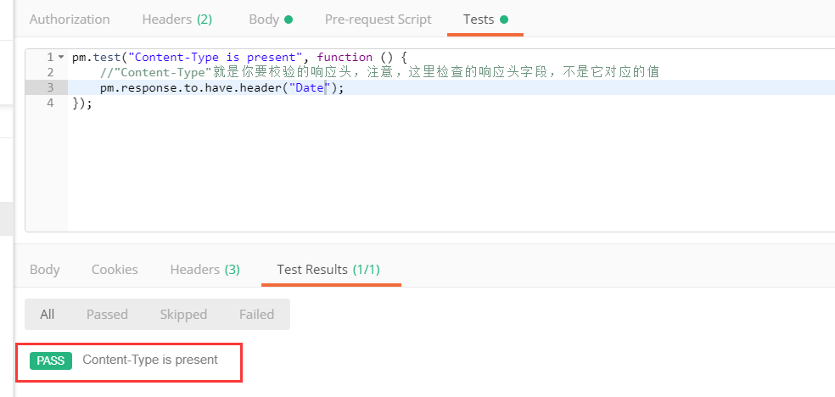Click the green PASS badge
Image resolution: width=835 pixels, height=397 pixels.
51,361
